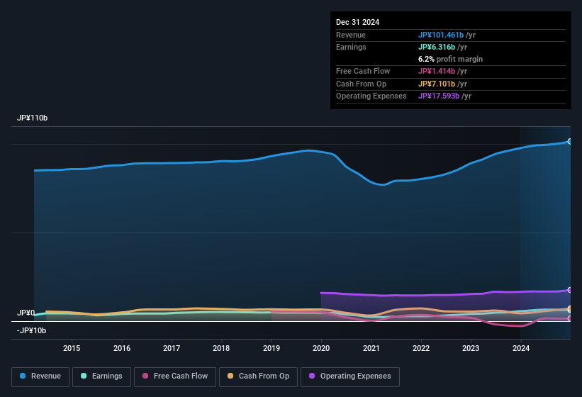Click the 2021 x-axis label

(x=371, y=348)
